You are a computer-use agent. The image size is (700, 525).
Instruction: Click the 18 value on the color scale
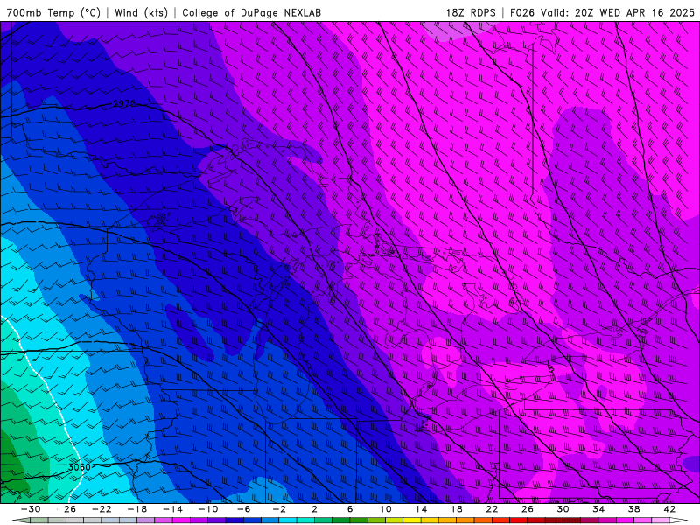456,509
